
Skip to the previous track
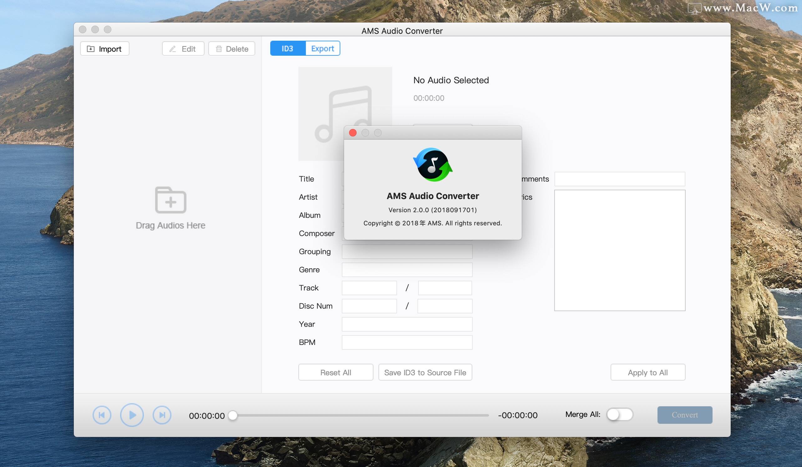click(102, 415)
